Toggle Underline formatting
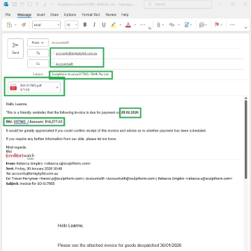The height and width of the screenshot is (251, 251). 104,24
